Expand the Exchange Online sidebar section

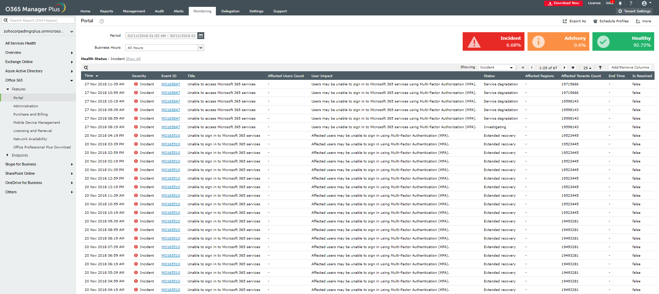72,62
